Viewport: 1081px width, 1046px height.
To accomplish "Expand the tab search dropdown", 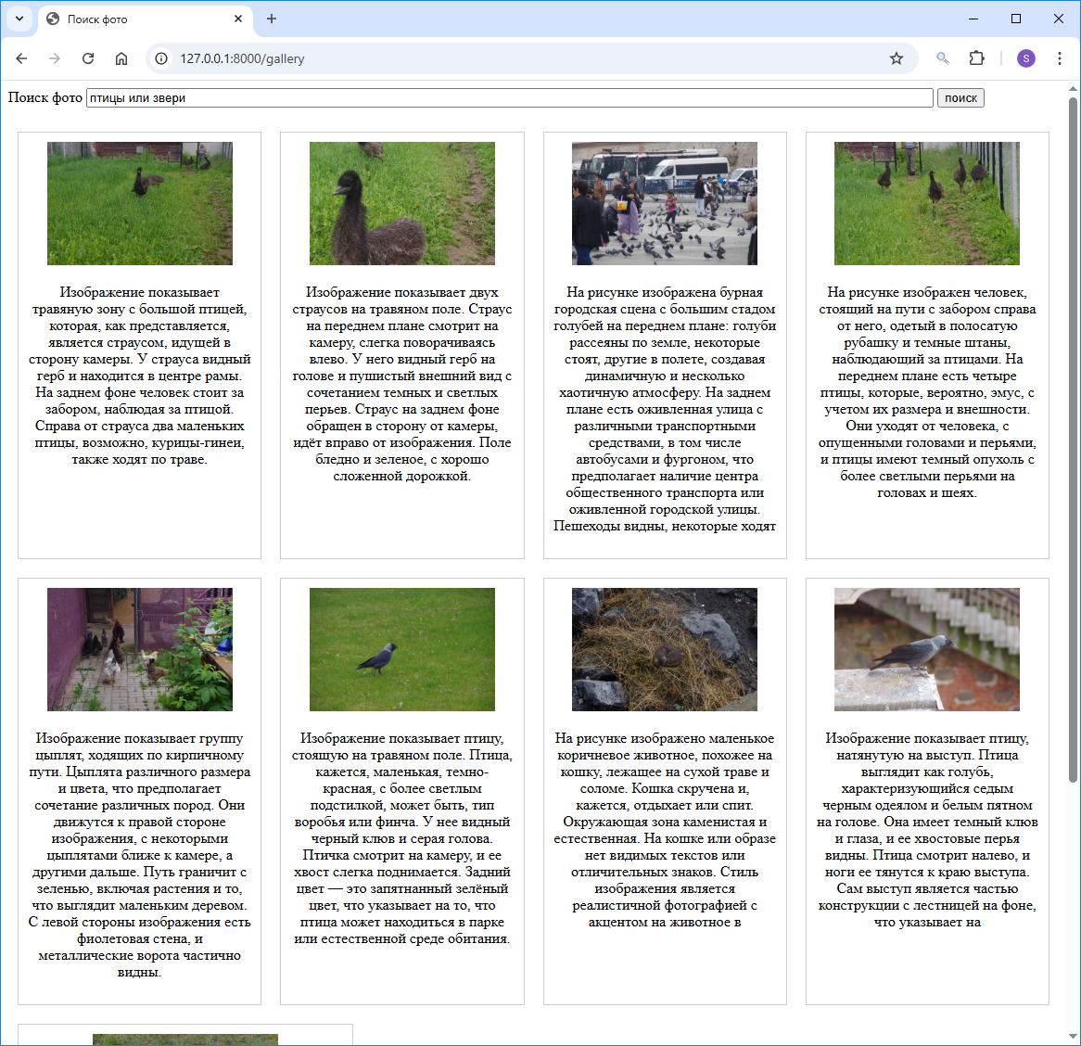I will point(19,19).
